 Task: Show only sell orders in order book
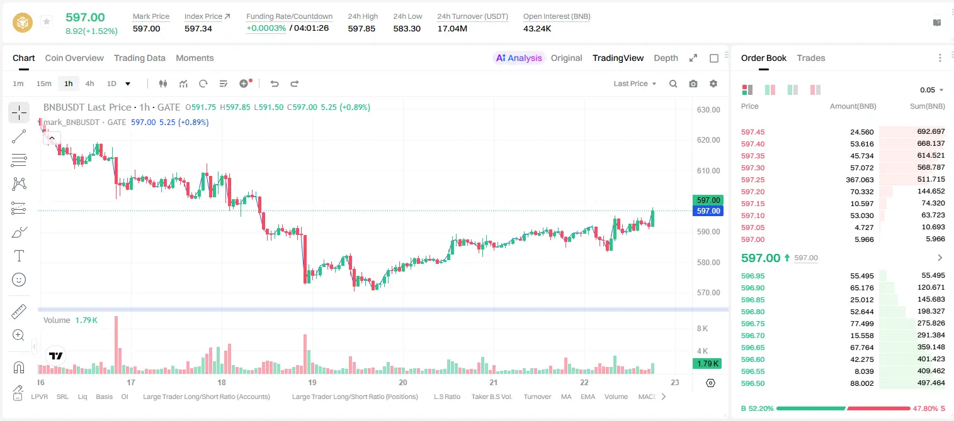click(x=815, y=90)
